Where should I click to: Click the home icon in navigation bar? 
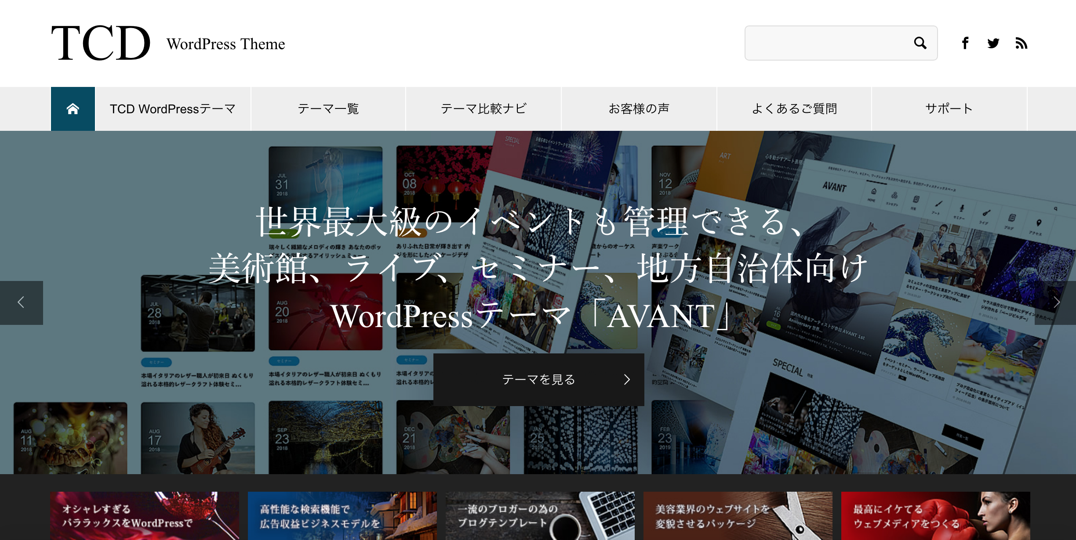pos(73,109)
